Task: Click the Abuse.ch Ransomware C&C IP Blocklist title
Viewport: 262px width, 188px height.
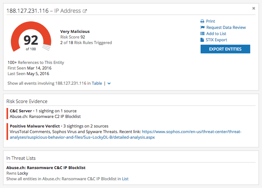Action: click(x=46, y=168)
